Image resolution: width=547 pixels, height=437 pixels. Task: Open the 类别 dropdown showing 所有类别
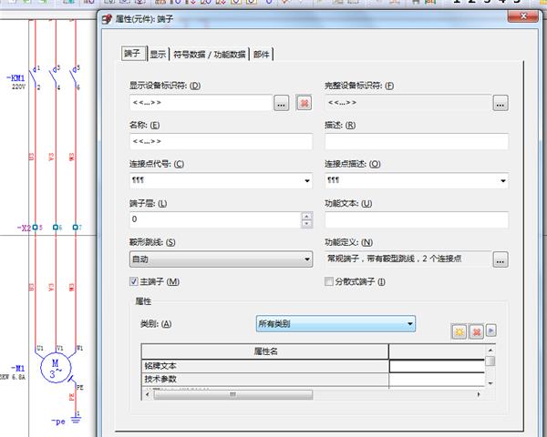409,323
